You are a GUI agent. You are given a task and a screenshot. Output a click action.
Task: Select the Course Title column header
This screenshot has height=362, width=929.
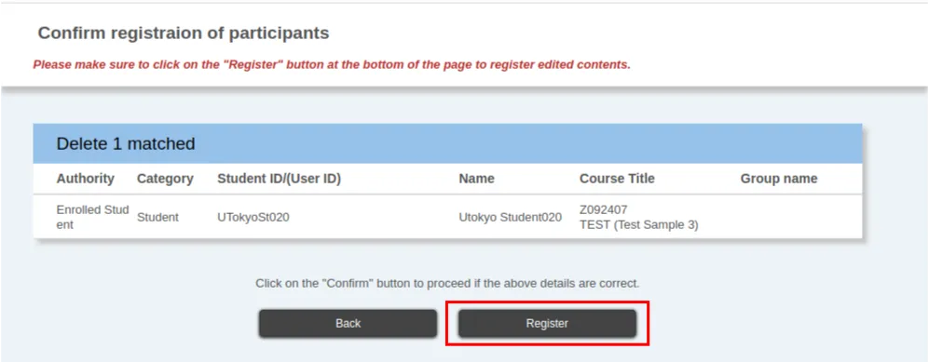pyautogui.click(x=617, y=179)
